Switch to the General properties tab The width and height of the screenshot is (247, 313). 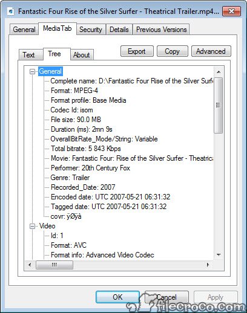(x=24, y=30)
